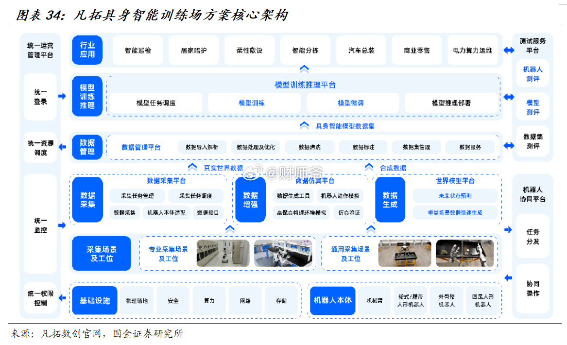Click the 数据导入解析 chip
Screen dimensions: 567x345
(x=202, y=147)
